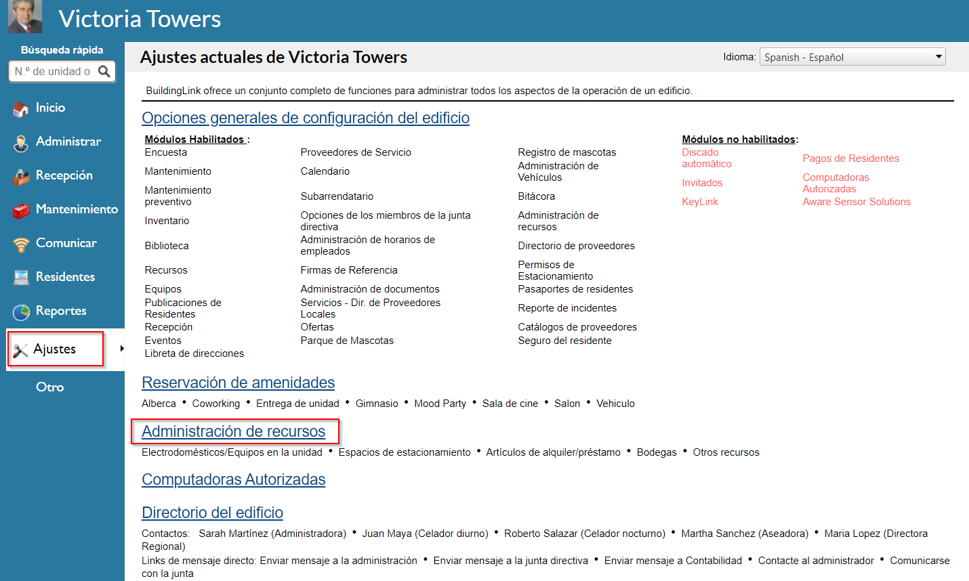Click the profile photo in header
This screenshot has height=581, width=969.
(25, 16)
